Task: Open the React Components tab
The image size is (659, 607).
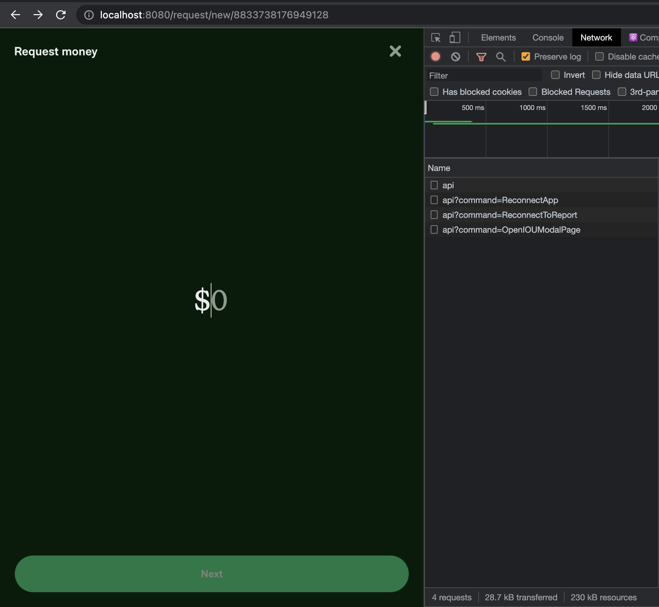Action: pos(643,38)
